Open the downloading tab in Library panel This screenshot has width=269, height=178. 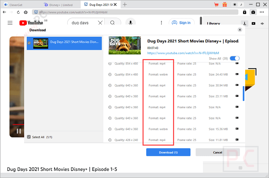[x=245, y=23]
